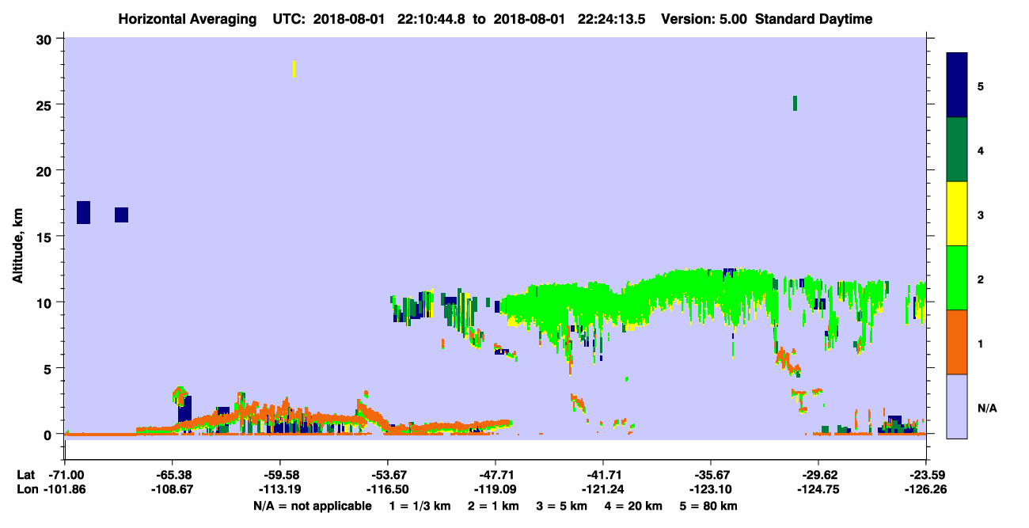This screenshot has height=528, width=1029.
Task: Click the latitude value -47.71
Action: pos(496,475)
